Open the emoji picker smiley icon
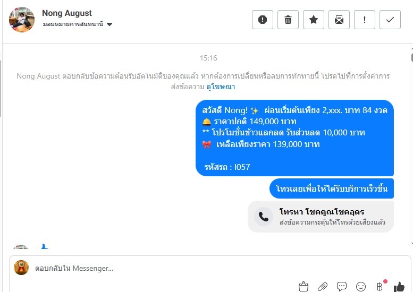This screenshot has width=413, height=292. [x=360, y=287]
